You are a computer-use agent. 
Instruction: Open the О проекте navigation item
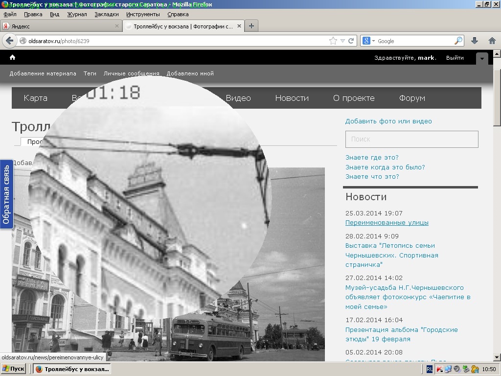coord(354,98)
